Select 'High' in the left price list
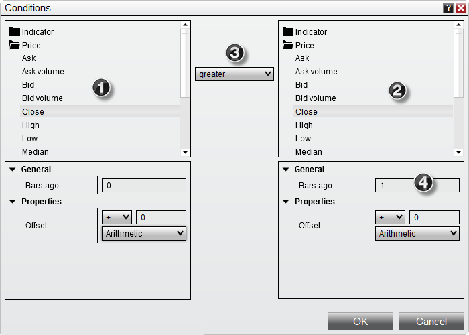Viewport: 469px width, 335px height. 31,125
